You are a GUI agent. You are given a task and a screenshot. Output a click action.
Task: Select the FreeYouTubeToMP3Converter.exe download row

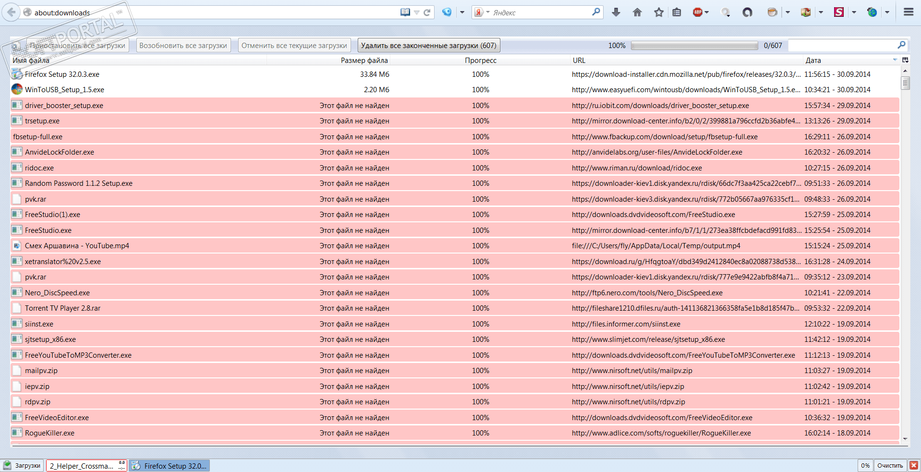tap(455, 355)
